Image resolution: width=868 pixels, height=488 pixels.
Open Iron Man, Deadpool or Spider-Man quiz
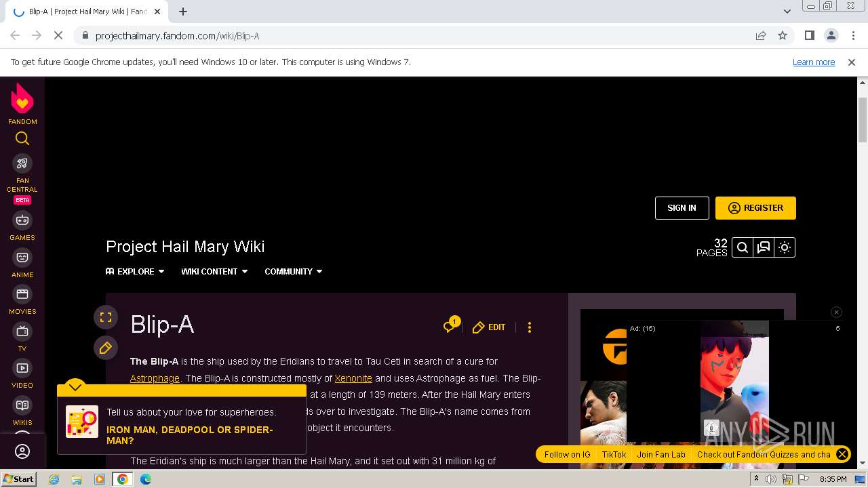coord(190,435)
